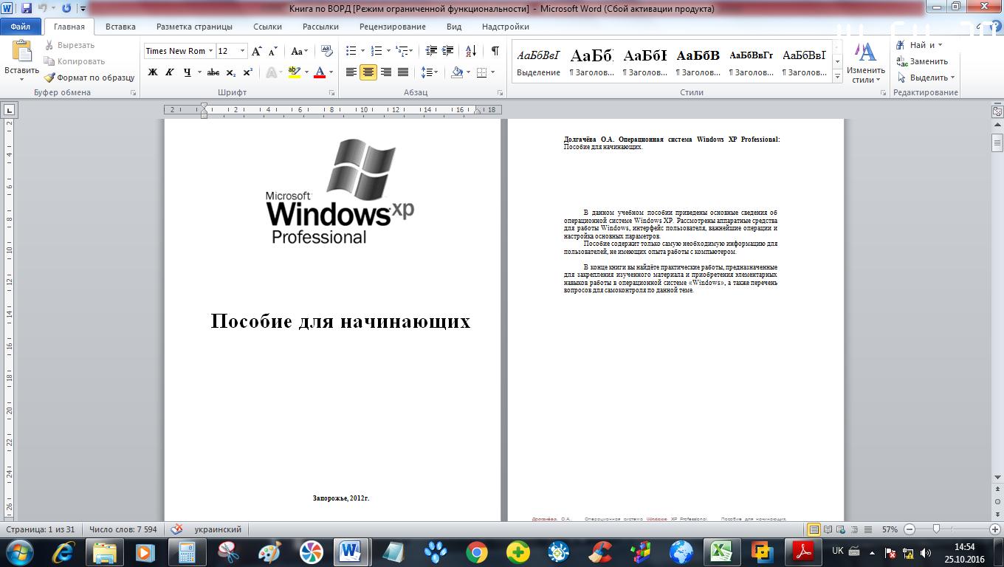Image resolution: width=1004 pixels, height=567 pixels.
Task: Toggle bold (Ж) formatting
Action: pyautogui.click(x=153, y=72)
